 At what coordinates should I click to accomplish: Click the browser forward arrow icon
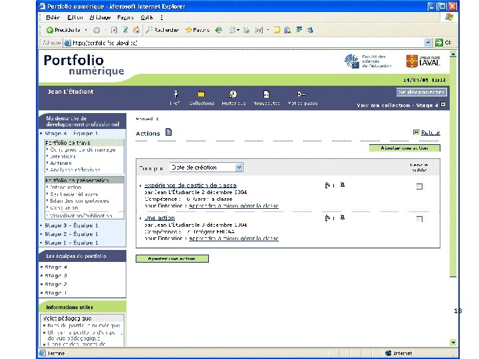[x=96, y=30]
